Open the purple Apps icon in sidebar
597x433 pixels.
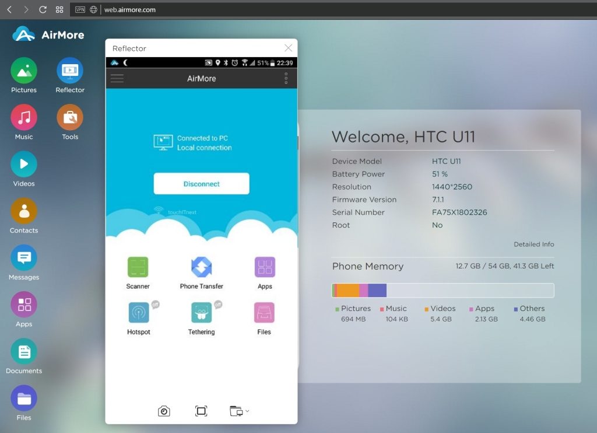click(x=23, y=305)
